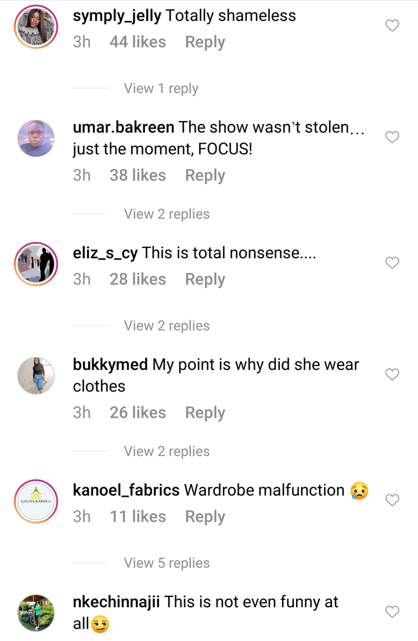This screenshot has height=641, width=418.
Task: Expand View 2 replies under umar.bakreen
Action: 167,214
